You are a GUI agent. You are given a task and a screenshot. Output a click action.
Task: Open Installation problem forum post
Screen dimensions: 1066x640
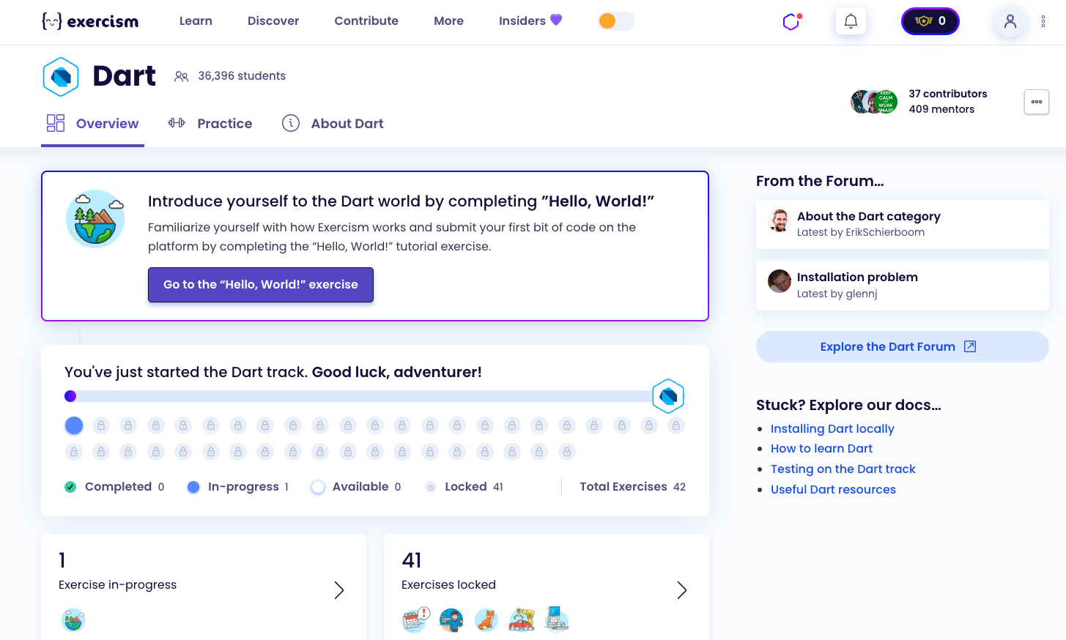point(903,286)
